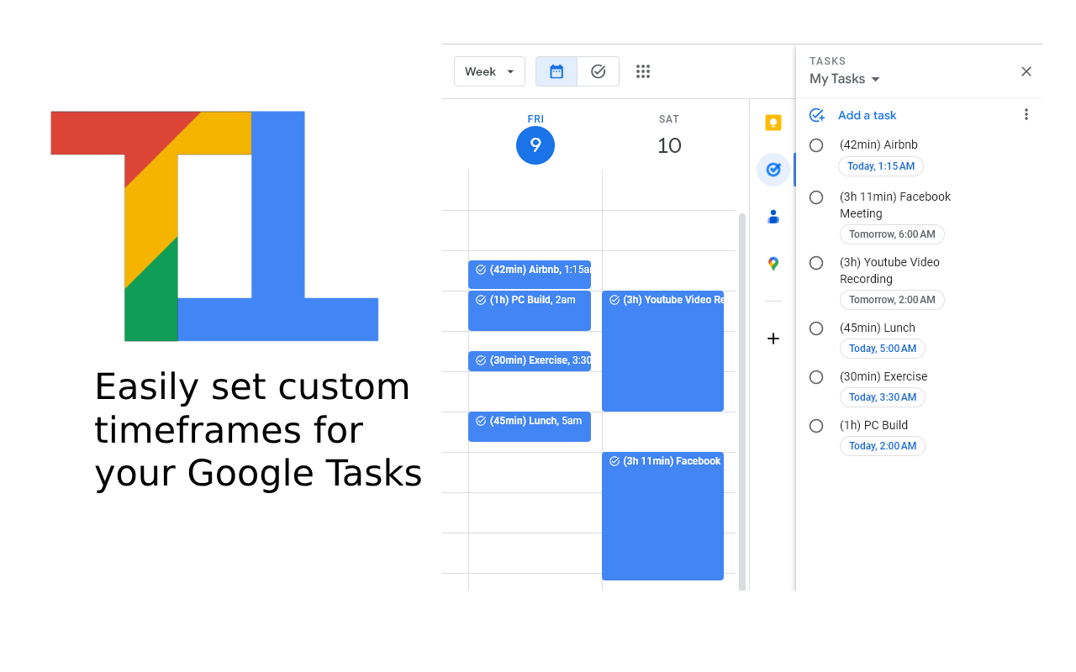The width and height of the screenshot is (1076, 672).
Task: Select the Youtube Video Recording event on Saturday
Action: tap(662, 351)
